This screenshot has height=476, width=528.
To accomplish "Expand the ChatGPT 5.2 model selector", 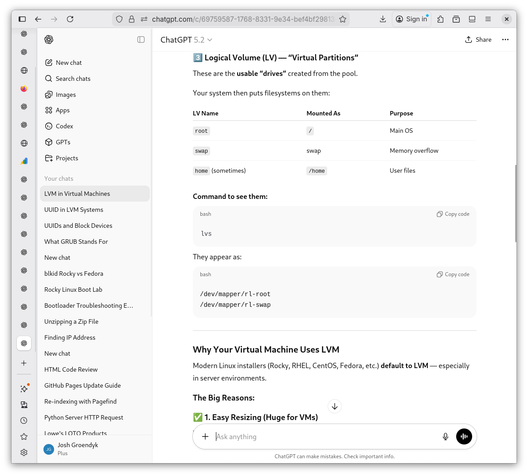I will (x=186, y=40).
